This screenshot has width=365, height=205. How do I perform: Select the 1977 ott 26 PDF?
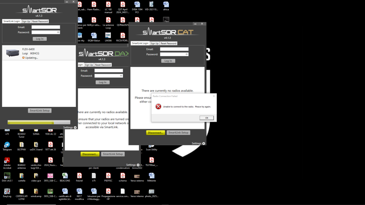point(50,146)
